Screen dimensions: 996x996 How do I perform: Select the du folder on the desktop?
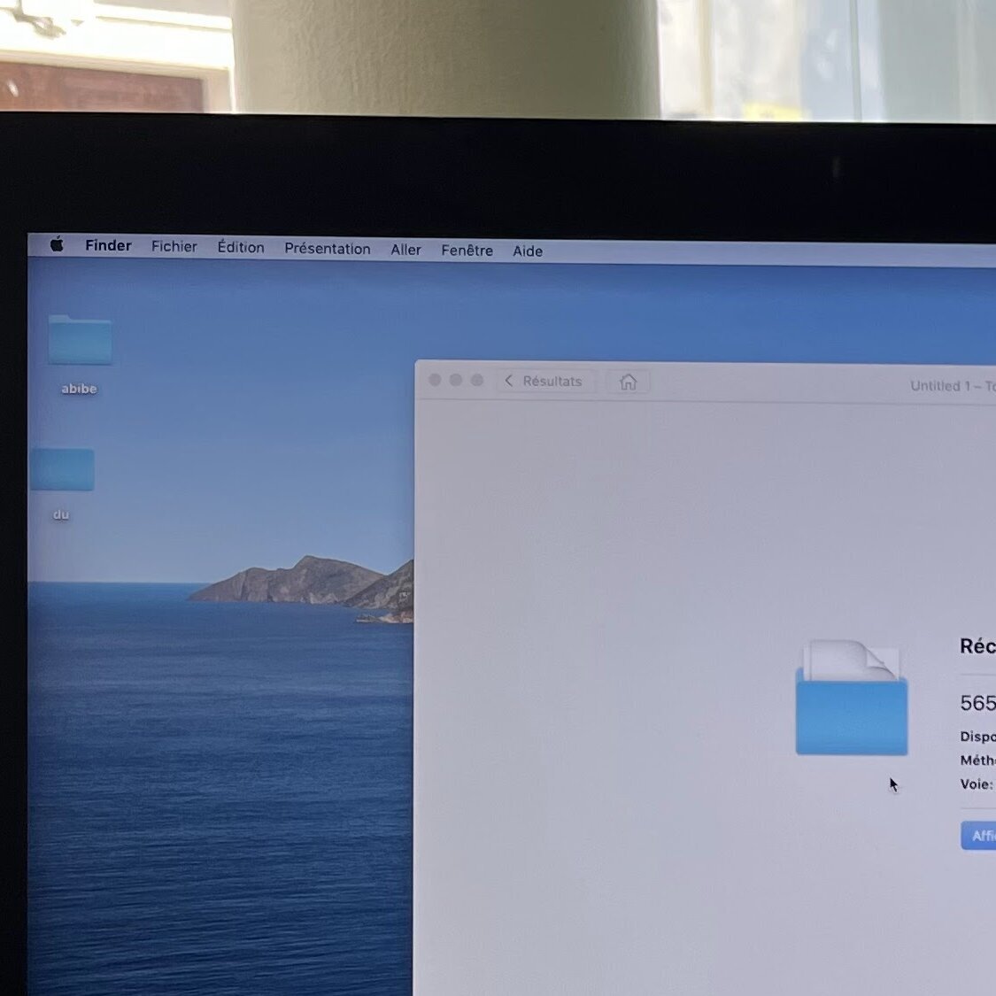click(62, 469)
